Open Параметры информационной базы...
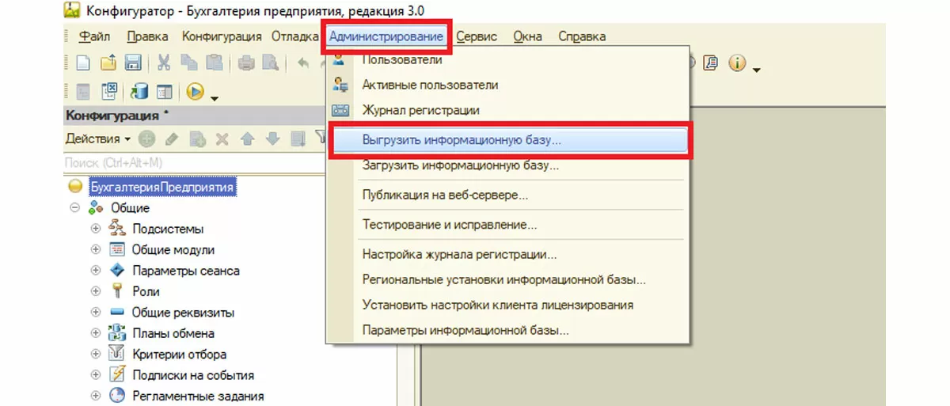 coord(507,330)
